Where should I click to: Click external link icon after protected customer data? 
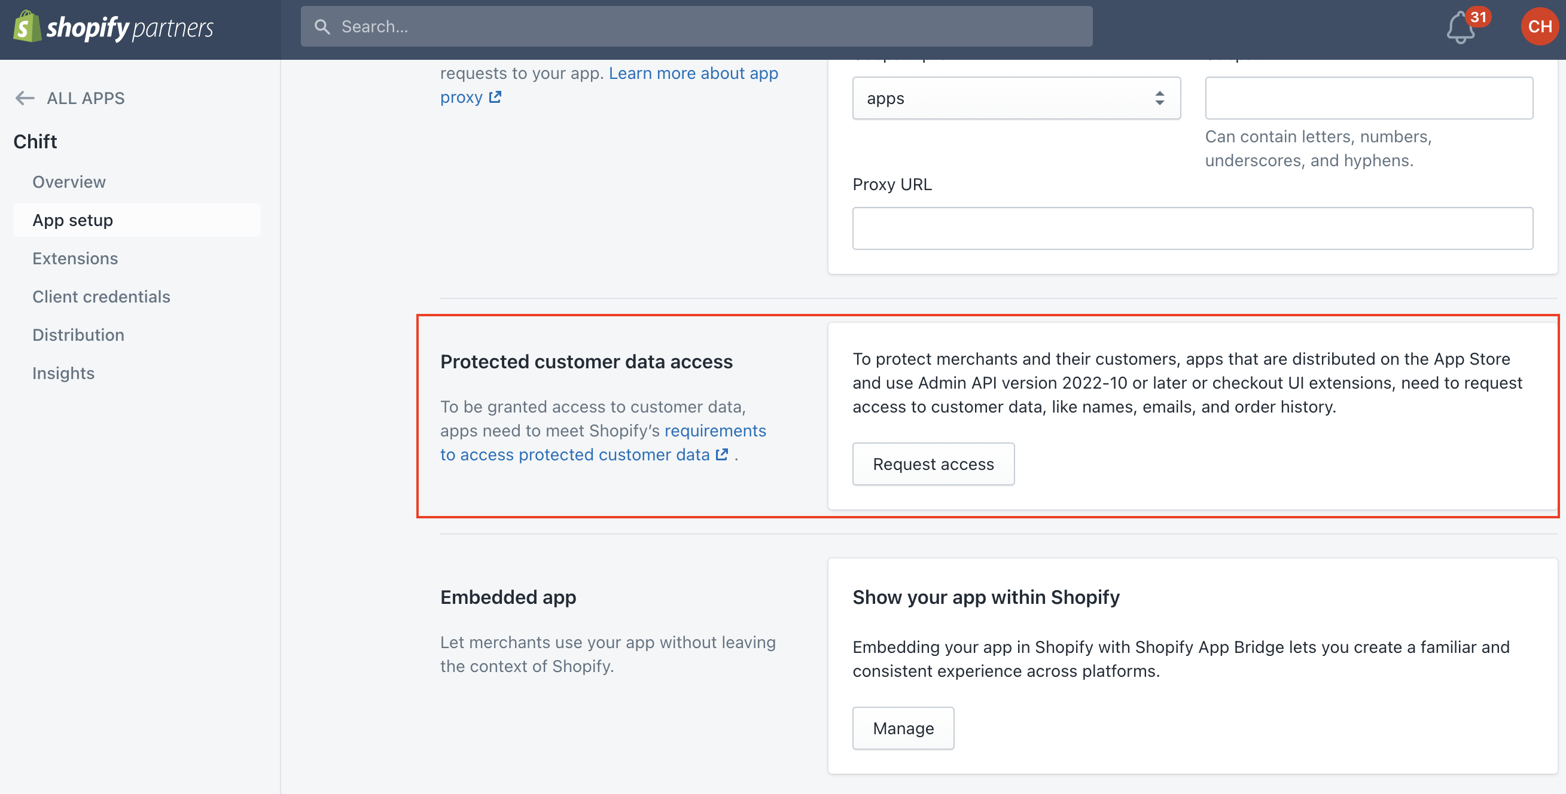point(721,454)
